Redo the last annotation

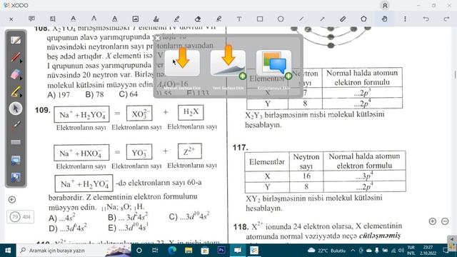point(446,19)
